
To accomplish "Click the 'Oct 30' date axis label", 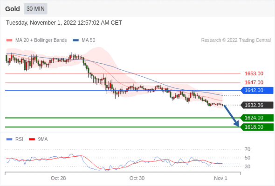I will tap(137, 178).
